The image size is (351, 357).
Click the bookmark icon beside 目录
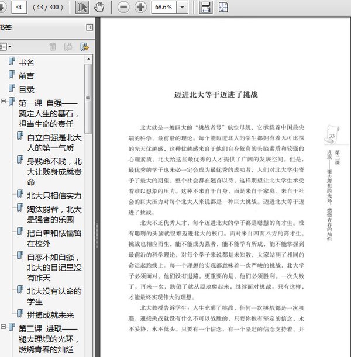click(x=12, y=88)
